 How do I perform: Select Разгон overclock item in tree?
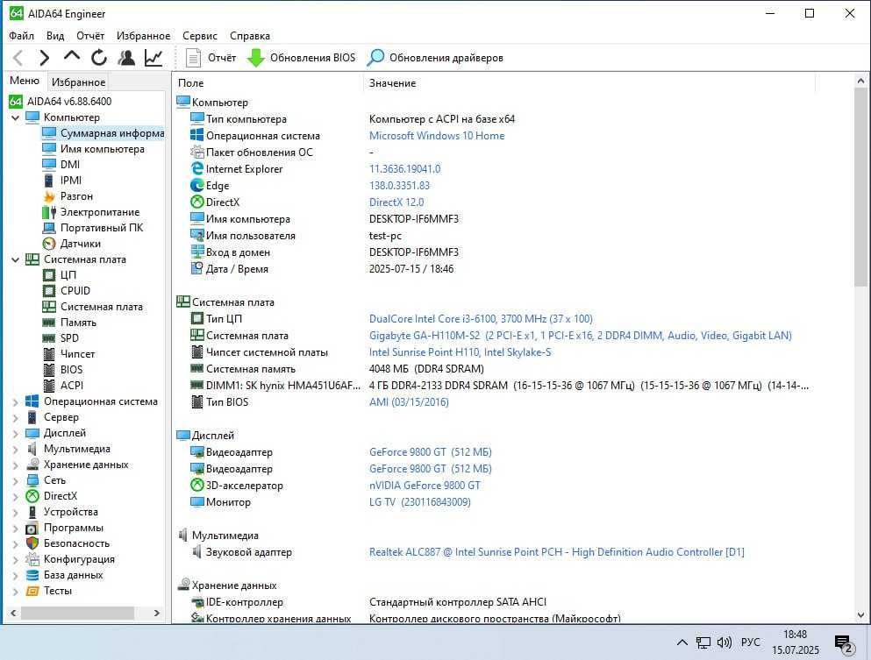[x=76, y=196]
